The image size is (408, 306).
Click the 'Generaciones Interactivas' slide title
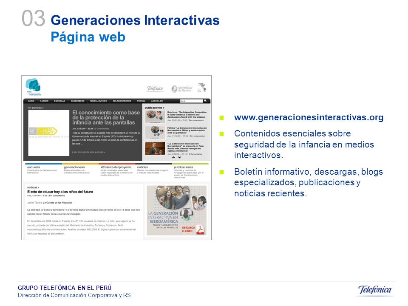pos(135,20)
